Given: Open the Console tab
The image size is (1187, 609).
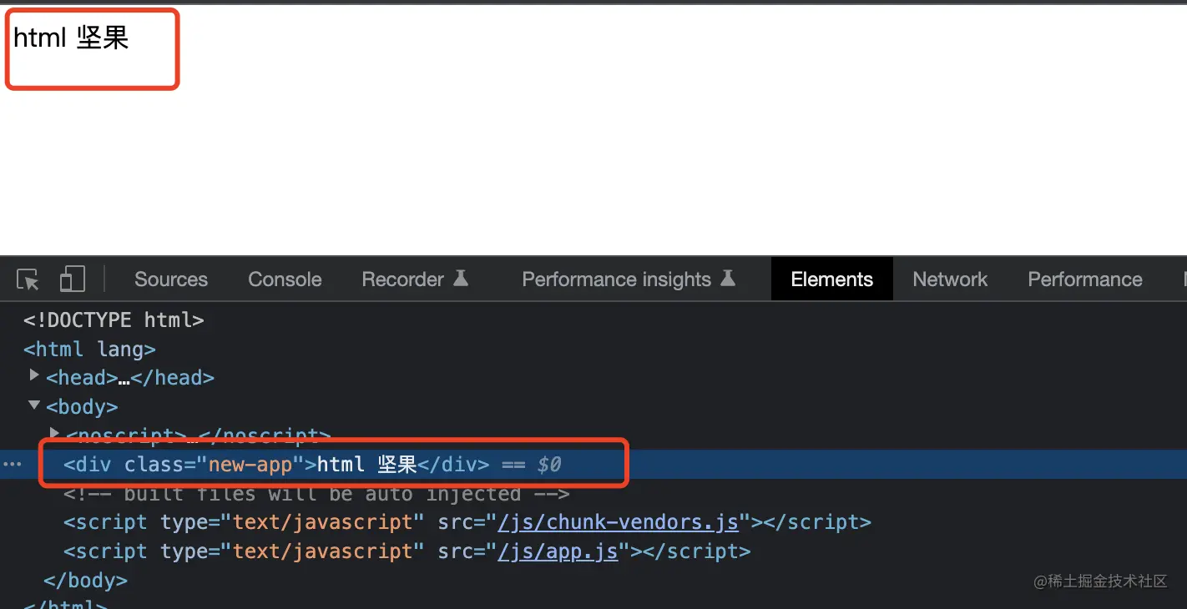Looking at the screenshot, I should 285,279.
